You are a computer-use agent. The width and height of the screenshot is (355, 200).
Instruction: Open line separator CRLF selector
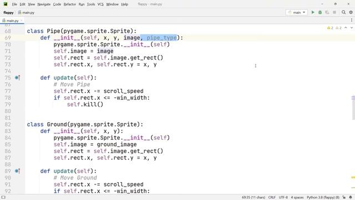click(x=272, y=197)
